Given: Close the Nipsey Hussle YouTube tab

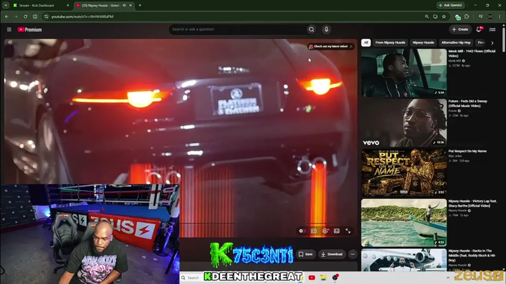Looking at the screenshot, I should click(x=130, y=5).
